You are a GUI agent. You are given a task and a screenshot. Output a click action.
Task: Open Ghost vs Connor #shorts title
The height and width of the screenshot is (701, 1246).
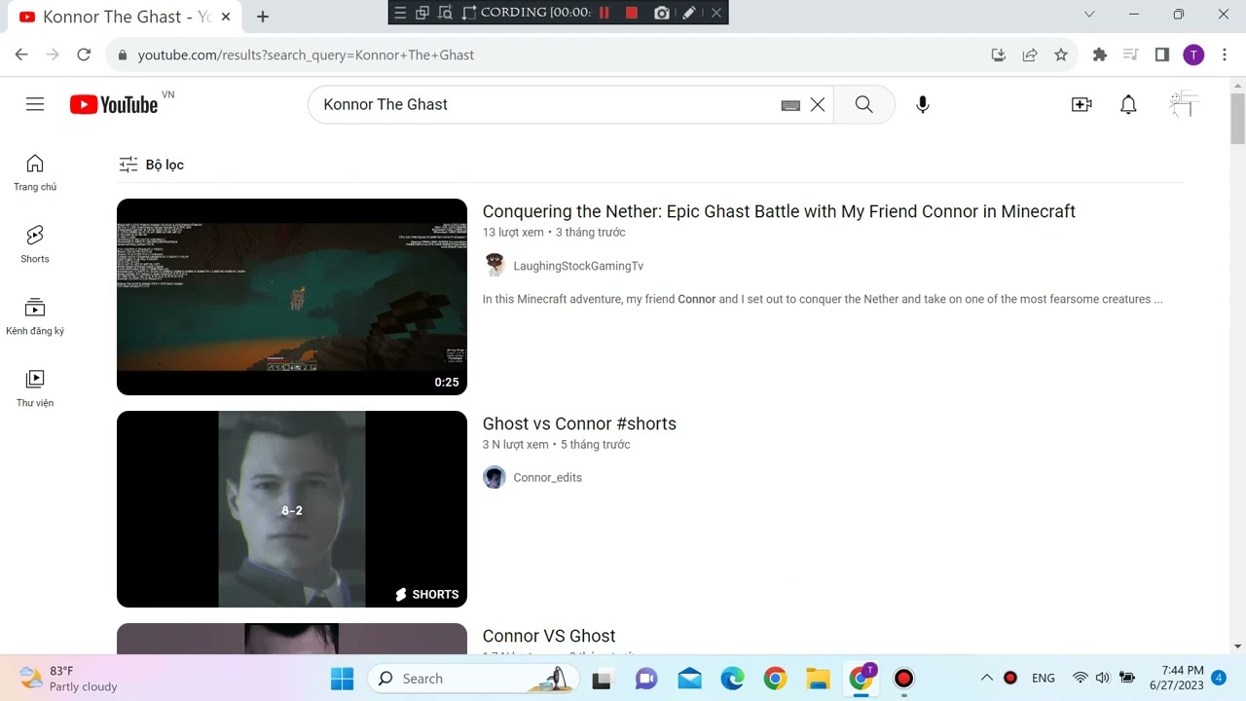(579, 424)
